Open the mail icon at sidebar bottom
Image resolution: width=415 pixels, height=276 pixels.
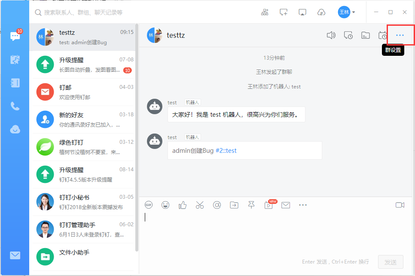tap(15, 255)
